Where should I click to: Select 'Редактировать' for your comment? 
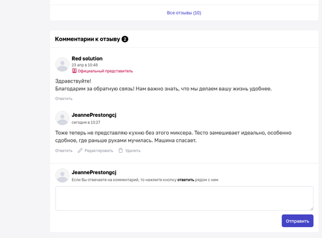[99, 151]
